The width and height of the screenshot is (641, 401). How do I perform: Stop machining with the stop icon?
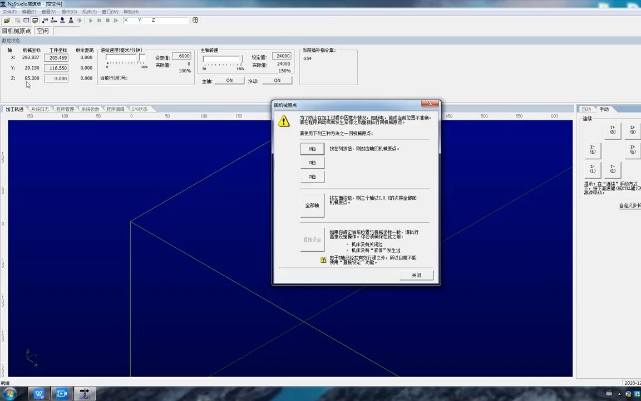coord(107,20)
